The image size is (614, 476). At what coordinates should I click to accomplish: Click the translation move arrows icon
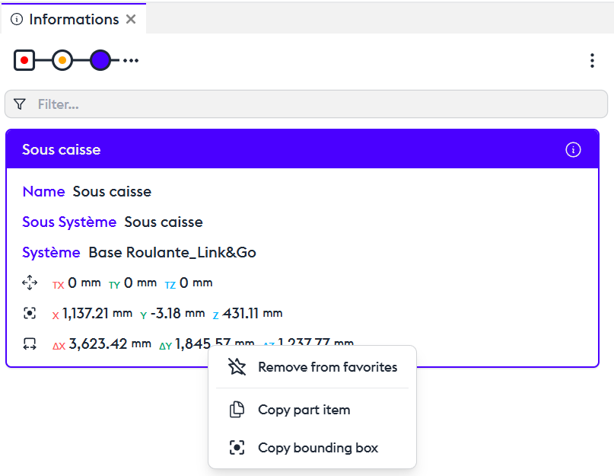30,283
